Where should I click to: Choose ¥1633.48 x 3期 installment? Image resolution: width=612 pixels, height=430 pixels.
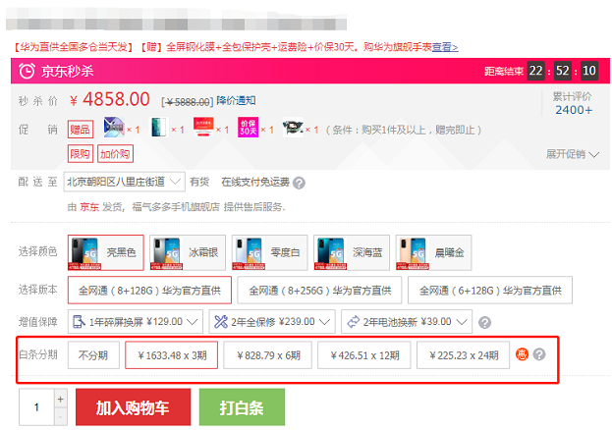click(171, 355)
